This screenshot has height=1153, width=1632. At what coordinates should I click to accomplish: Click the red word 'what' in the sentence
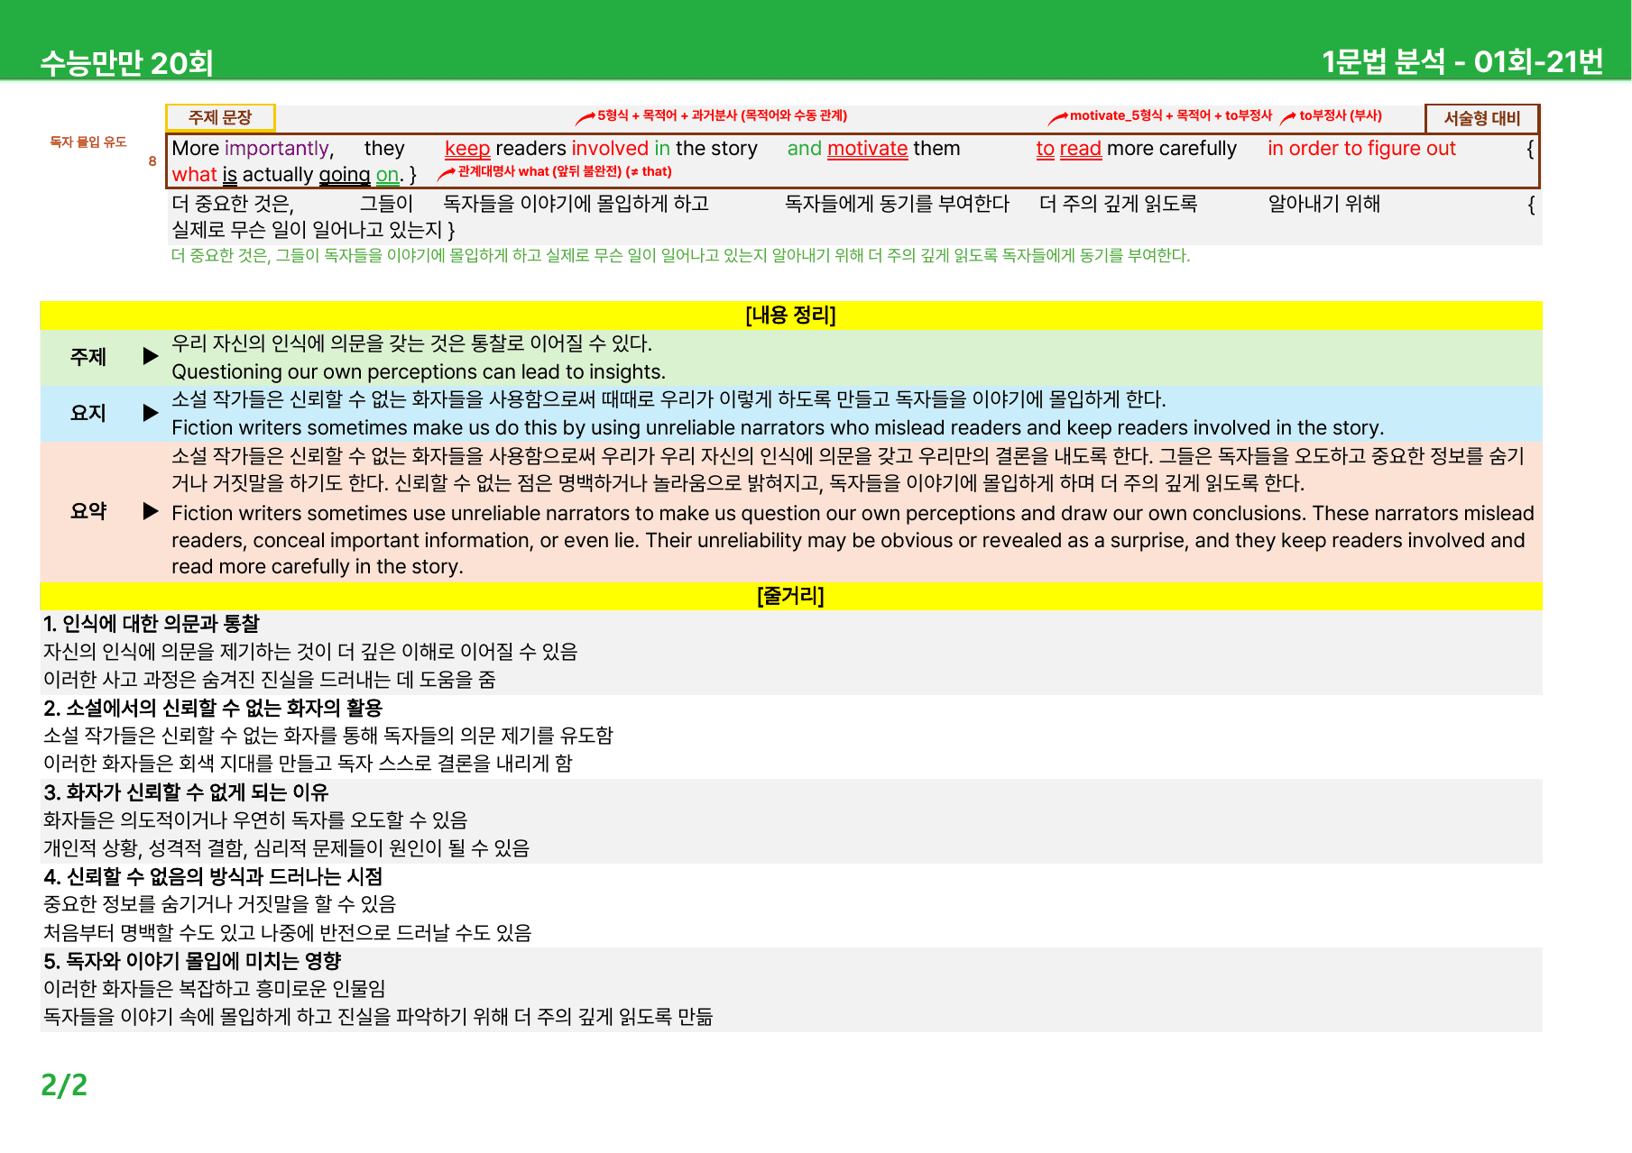point(194,175)
